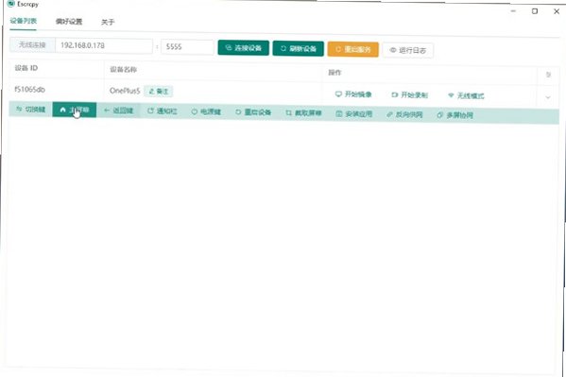Start mirroring with 开始镜像

click(353, 94)
